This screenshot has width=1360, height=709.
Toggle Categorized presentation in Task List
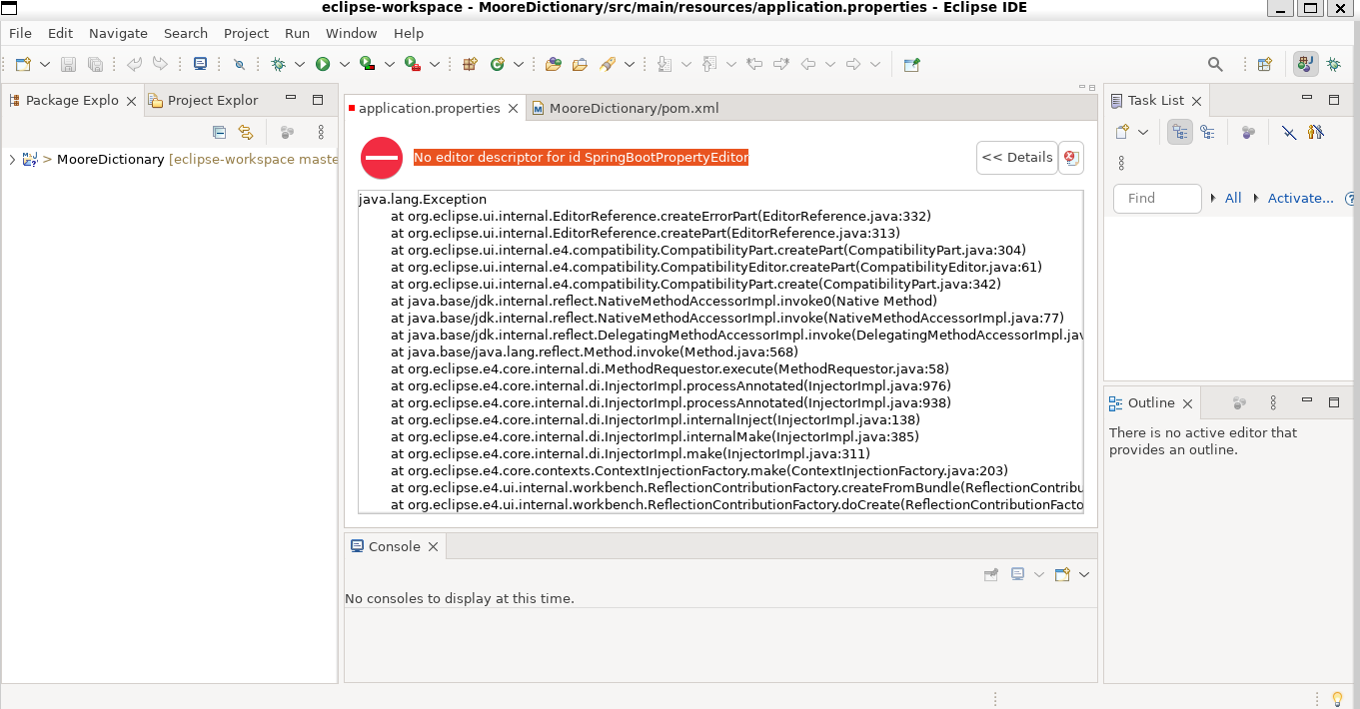coord(1180,132)
